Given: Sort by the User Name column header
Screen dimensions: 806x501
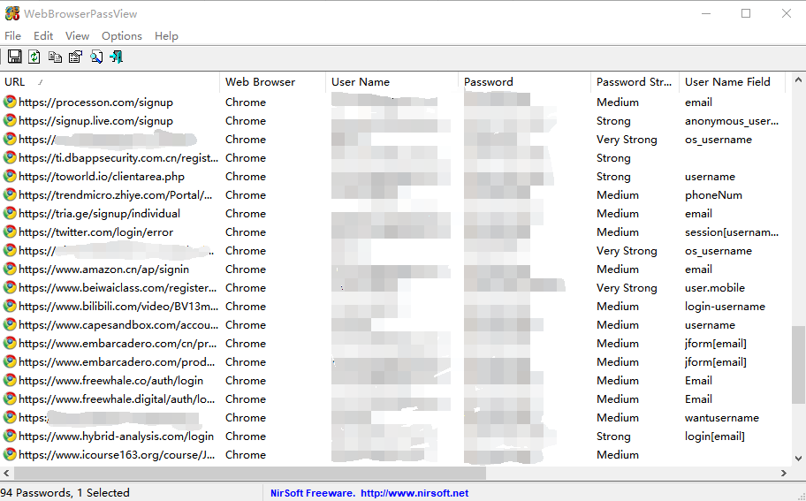Looking at the screenshot, I should pyautogui.click(x=392, y=81).
